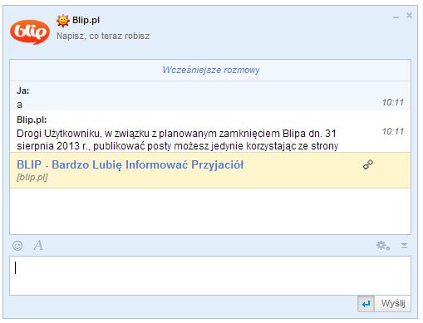This screenshot has width=423, height=323.
Task: Click the 10:11 timestamp of the 'a' message
Action: [x=393, y=102]
